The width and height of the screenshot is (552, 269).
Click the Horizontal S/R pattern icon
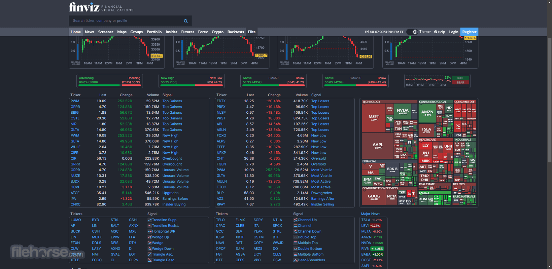(x=150, y=231)
